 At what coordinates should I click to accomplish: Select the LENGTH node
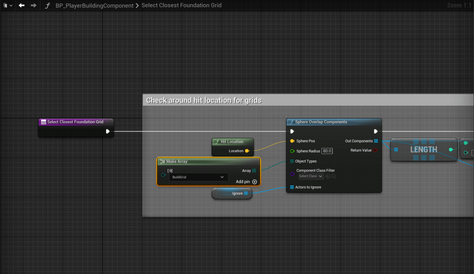(x=423, y=150)
